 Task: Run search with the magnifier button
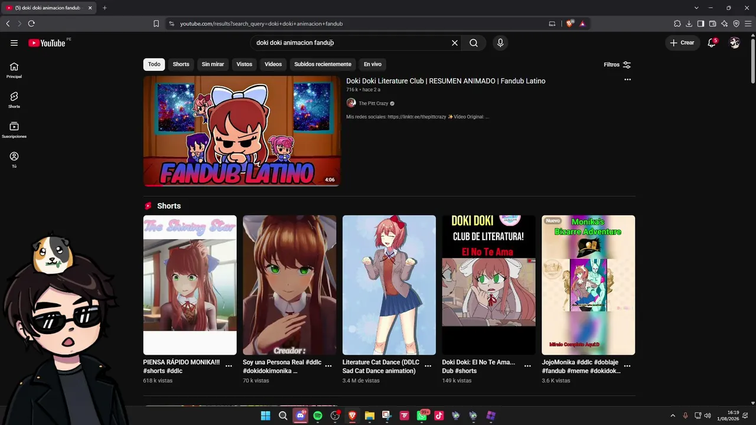(474, 42)
